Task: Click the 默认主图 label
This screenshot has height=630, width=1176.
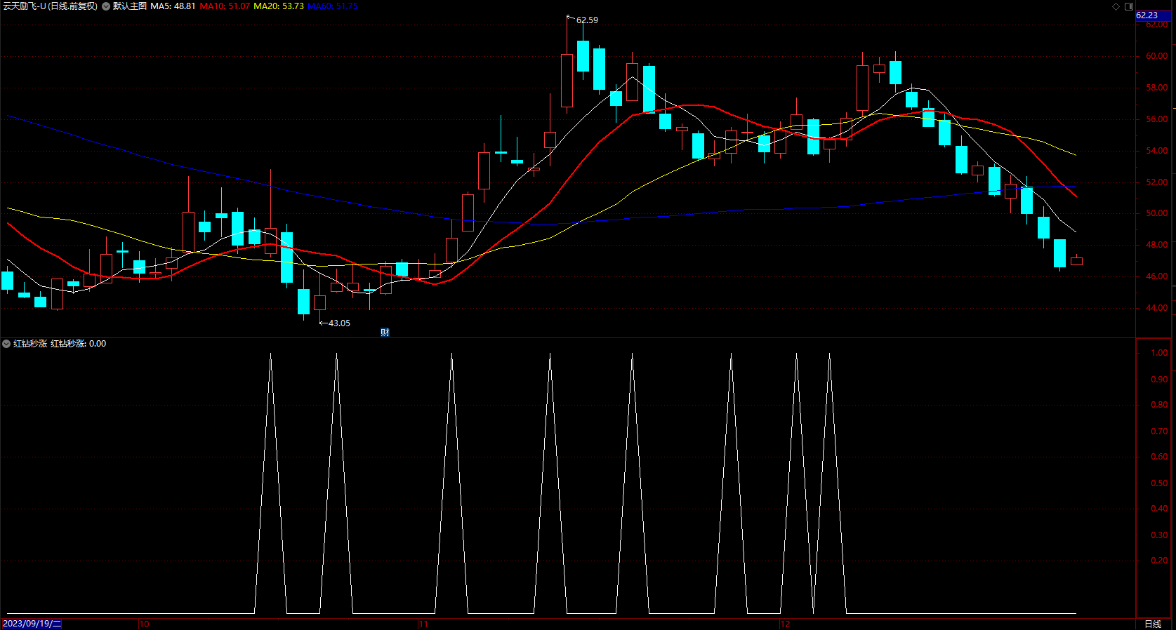Action: 130,6
